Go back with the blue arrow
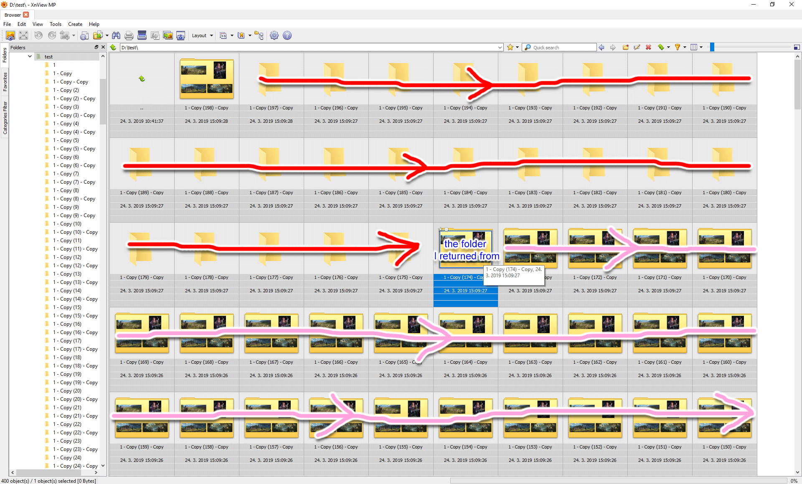This screenshot has height=484, width=802. [601, 47]
